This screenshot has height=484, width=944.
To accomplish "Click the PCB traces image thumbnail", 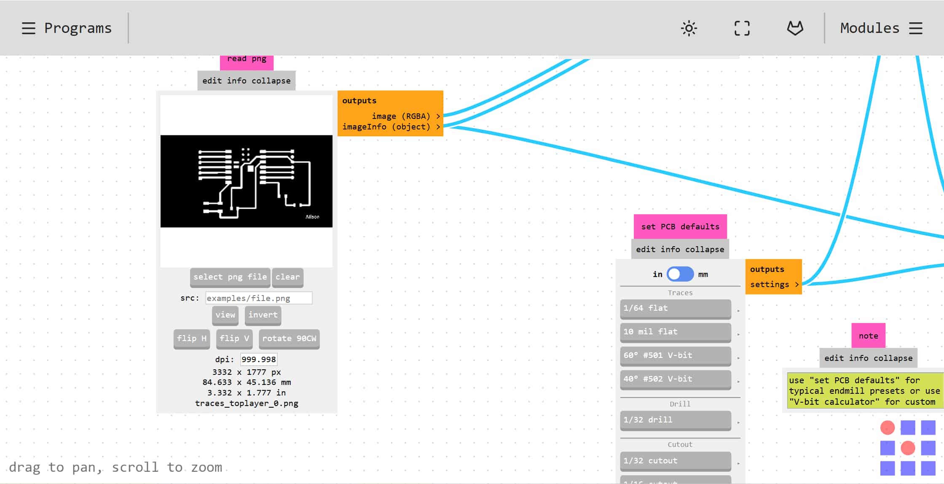I will tap(246, 181).
